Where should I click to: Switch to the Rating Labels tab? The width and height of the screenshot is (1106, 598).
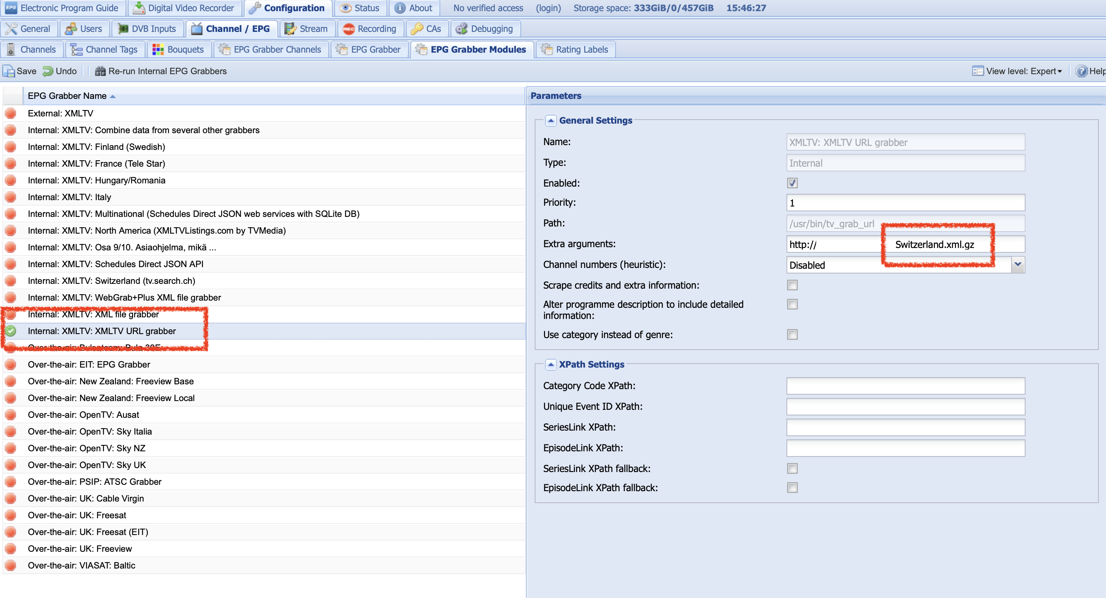(575, 50)
